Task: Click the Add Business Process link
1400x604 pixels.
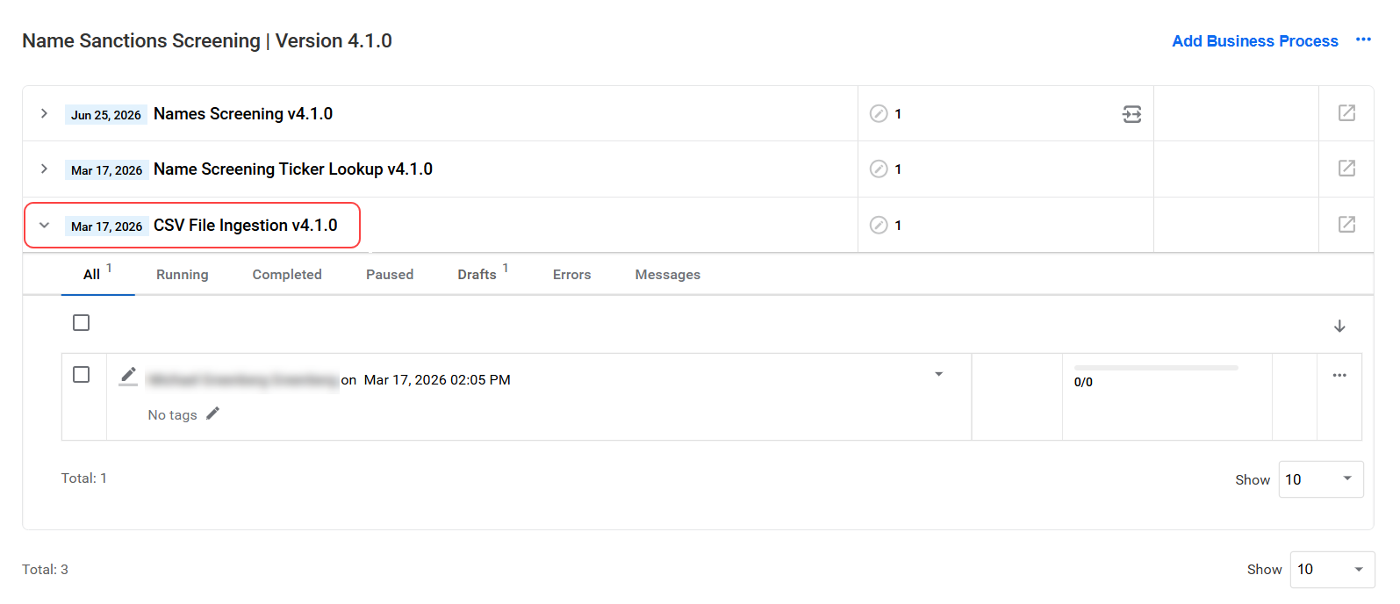Action: [x=1255, y=41]
